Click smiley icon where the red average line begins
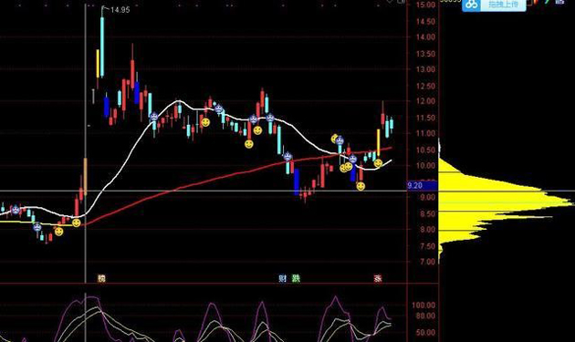Image resolution: width=575 pixels, height=342 pixels. click(x=77, y=223)
